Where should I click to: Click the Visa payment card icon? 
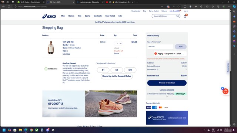coord(148,108)
